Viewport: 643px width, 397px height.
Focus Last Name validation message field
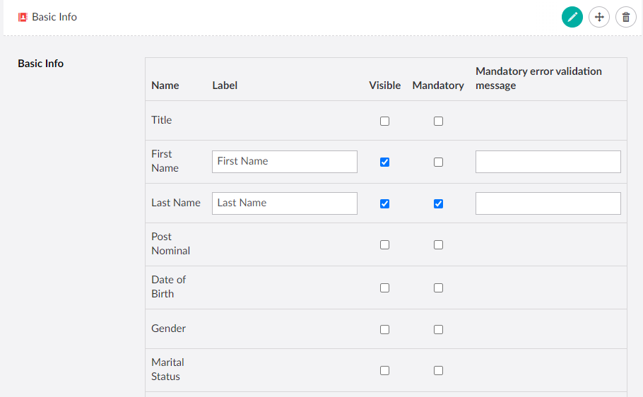click(x=548, y=203)
